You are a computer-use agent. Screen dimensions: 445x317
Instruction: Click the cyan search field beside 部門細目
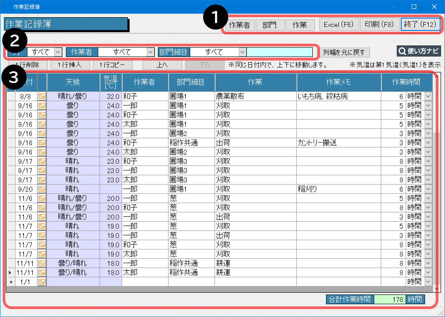click(279, 52)
